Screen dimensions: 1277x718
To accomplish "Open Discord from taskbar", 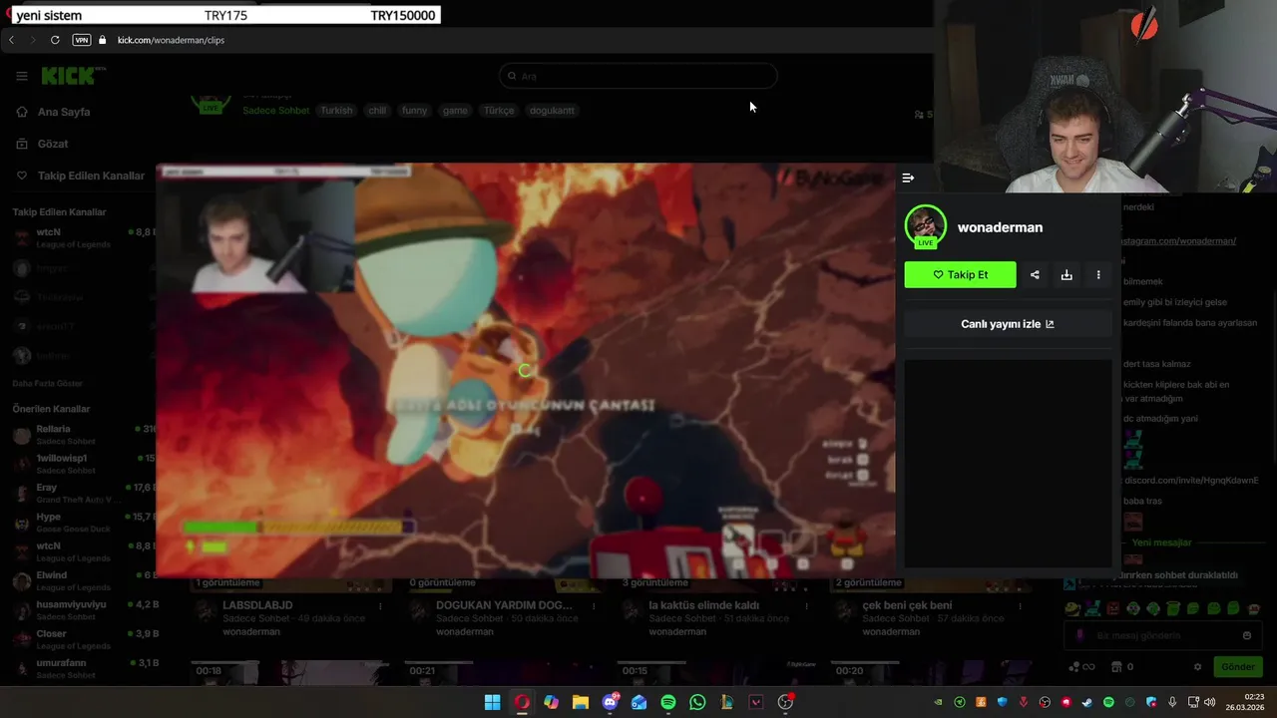I will (x=610, y=702).
